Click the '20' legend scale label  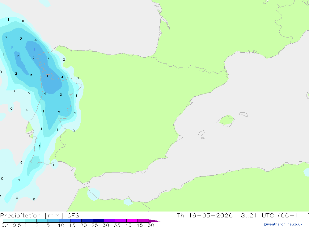coord(83,225)
